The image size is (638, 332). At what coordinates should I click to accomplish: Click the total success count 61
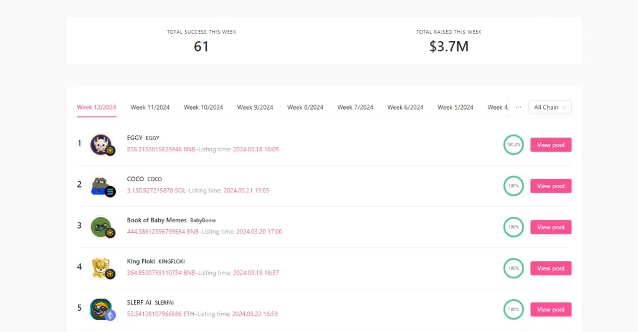201,46
